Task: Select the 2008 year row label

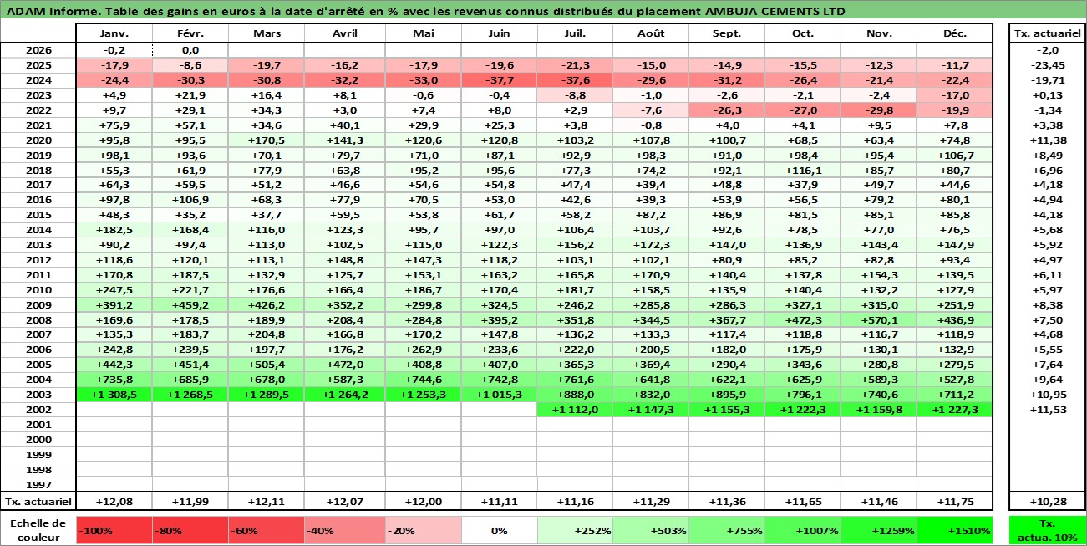Action: point(38,319)
